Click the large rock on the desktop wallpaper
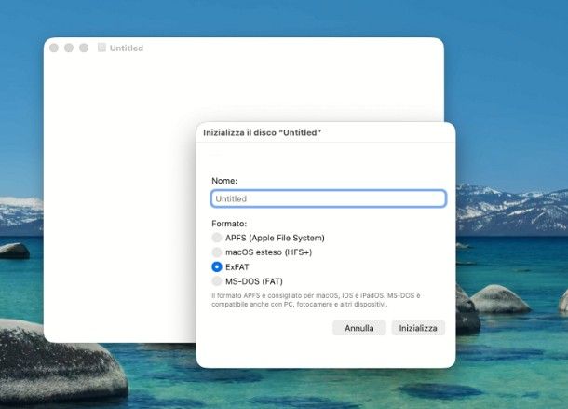 (56, 363)
